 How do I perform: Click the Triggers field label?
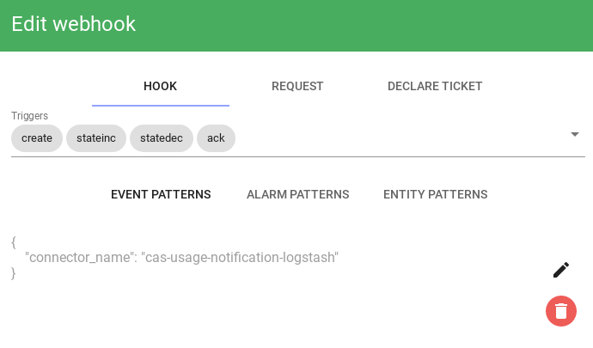point(29,116)
